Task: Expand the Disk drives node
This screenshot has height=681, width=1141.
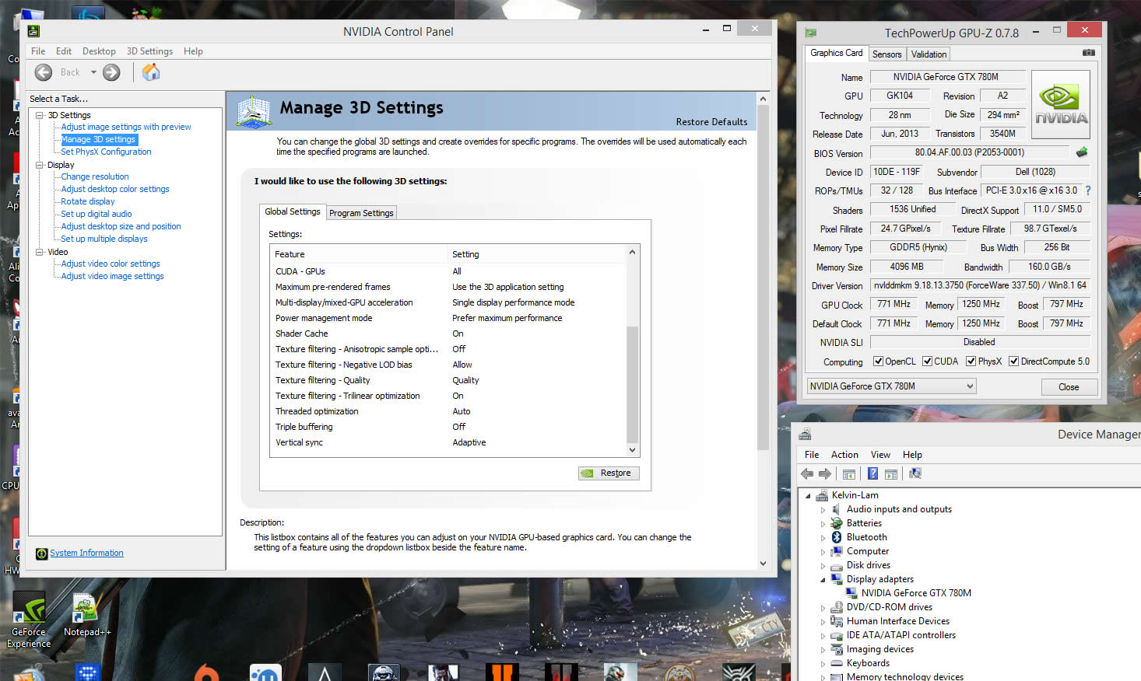Action: click(823, 566)
